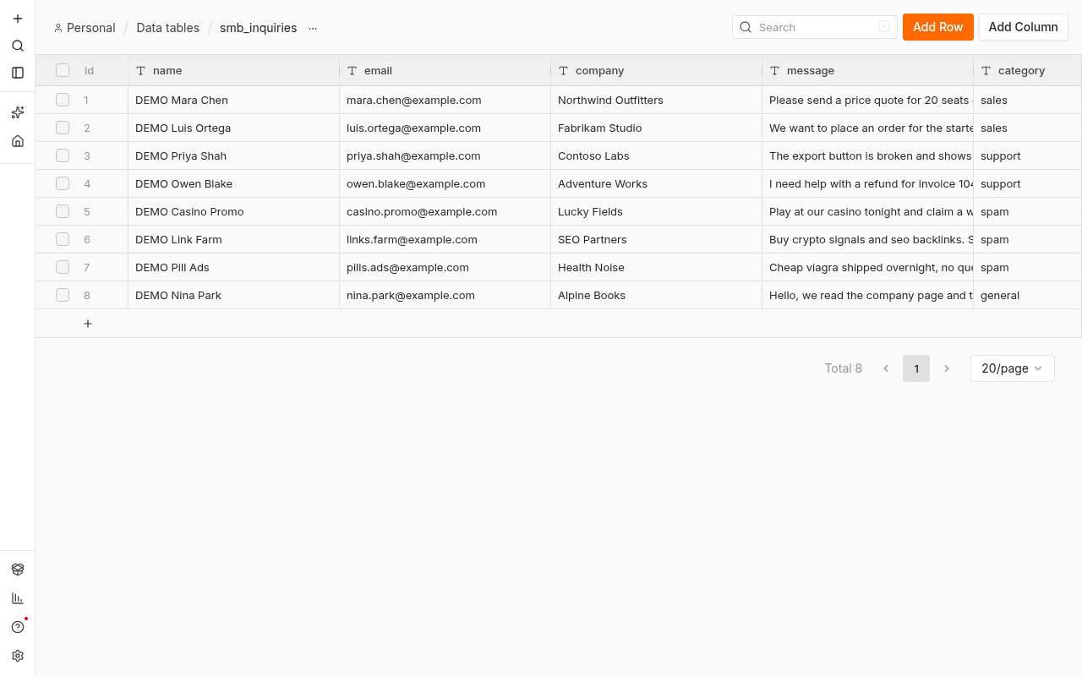Image resolution: width=1082 pixels, height=676 pixels.
Task: Click cell 'Northwind Outfitters'
Action: click(657, 100)
